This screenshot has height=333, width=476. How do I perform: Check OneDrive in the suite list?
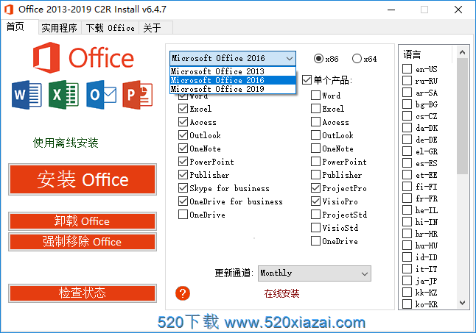pos(183,215)
